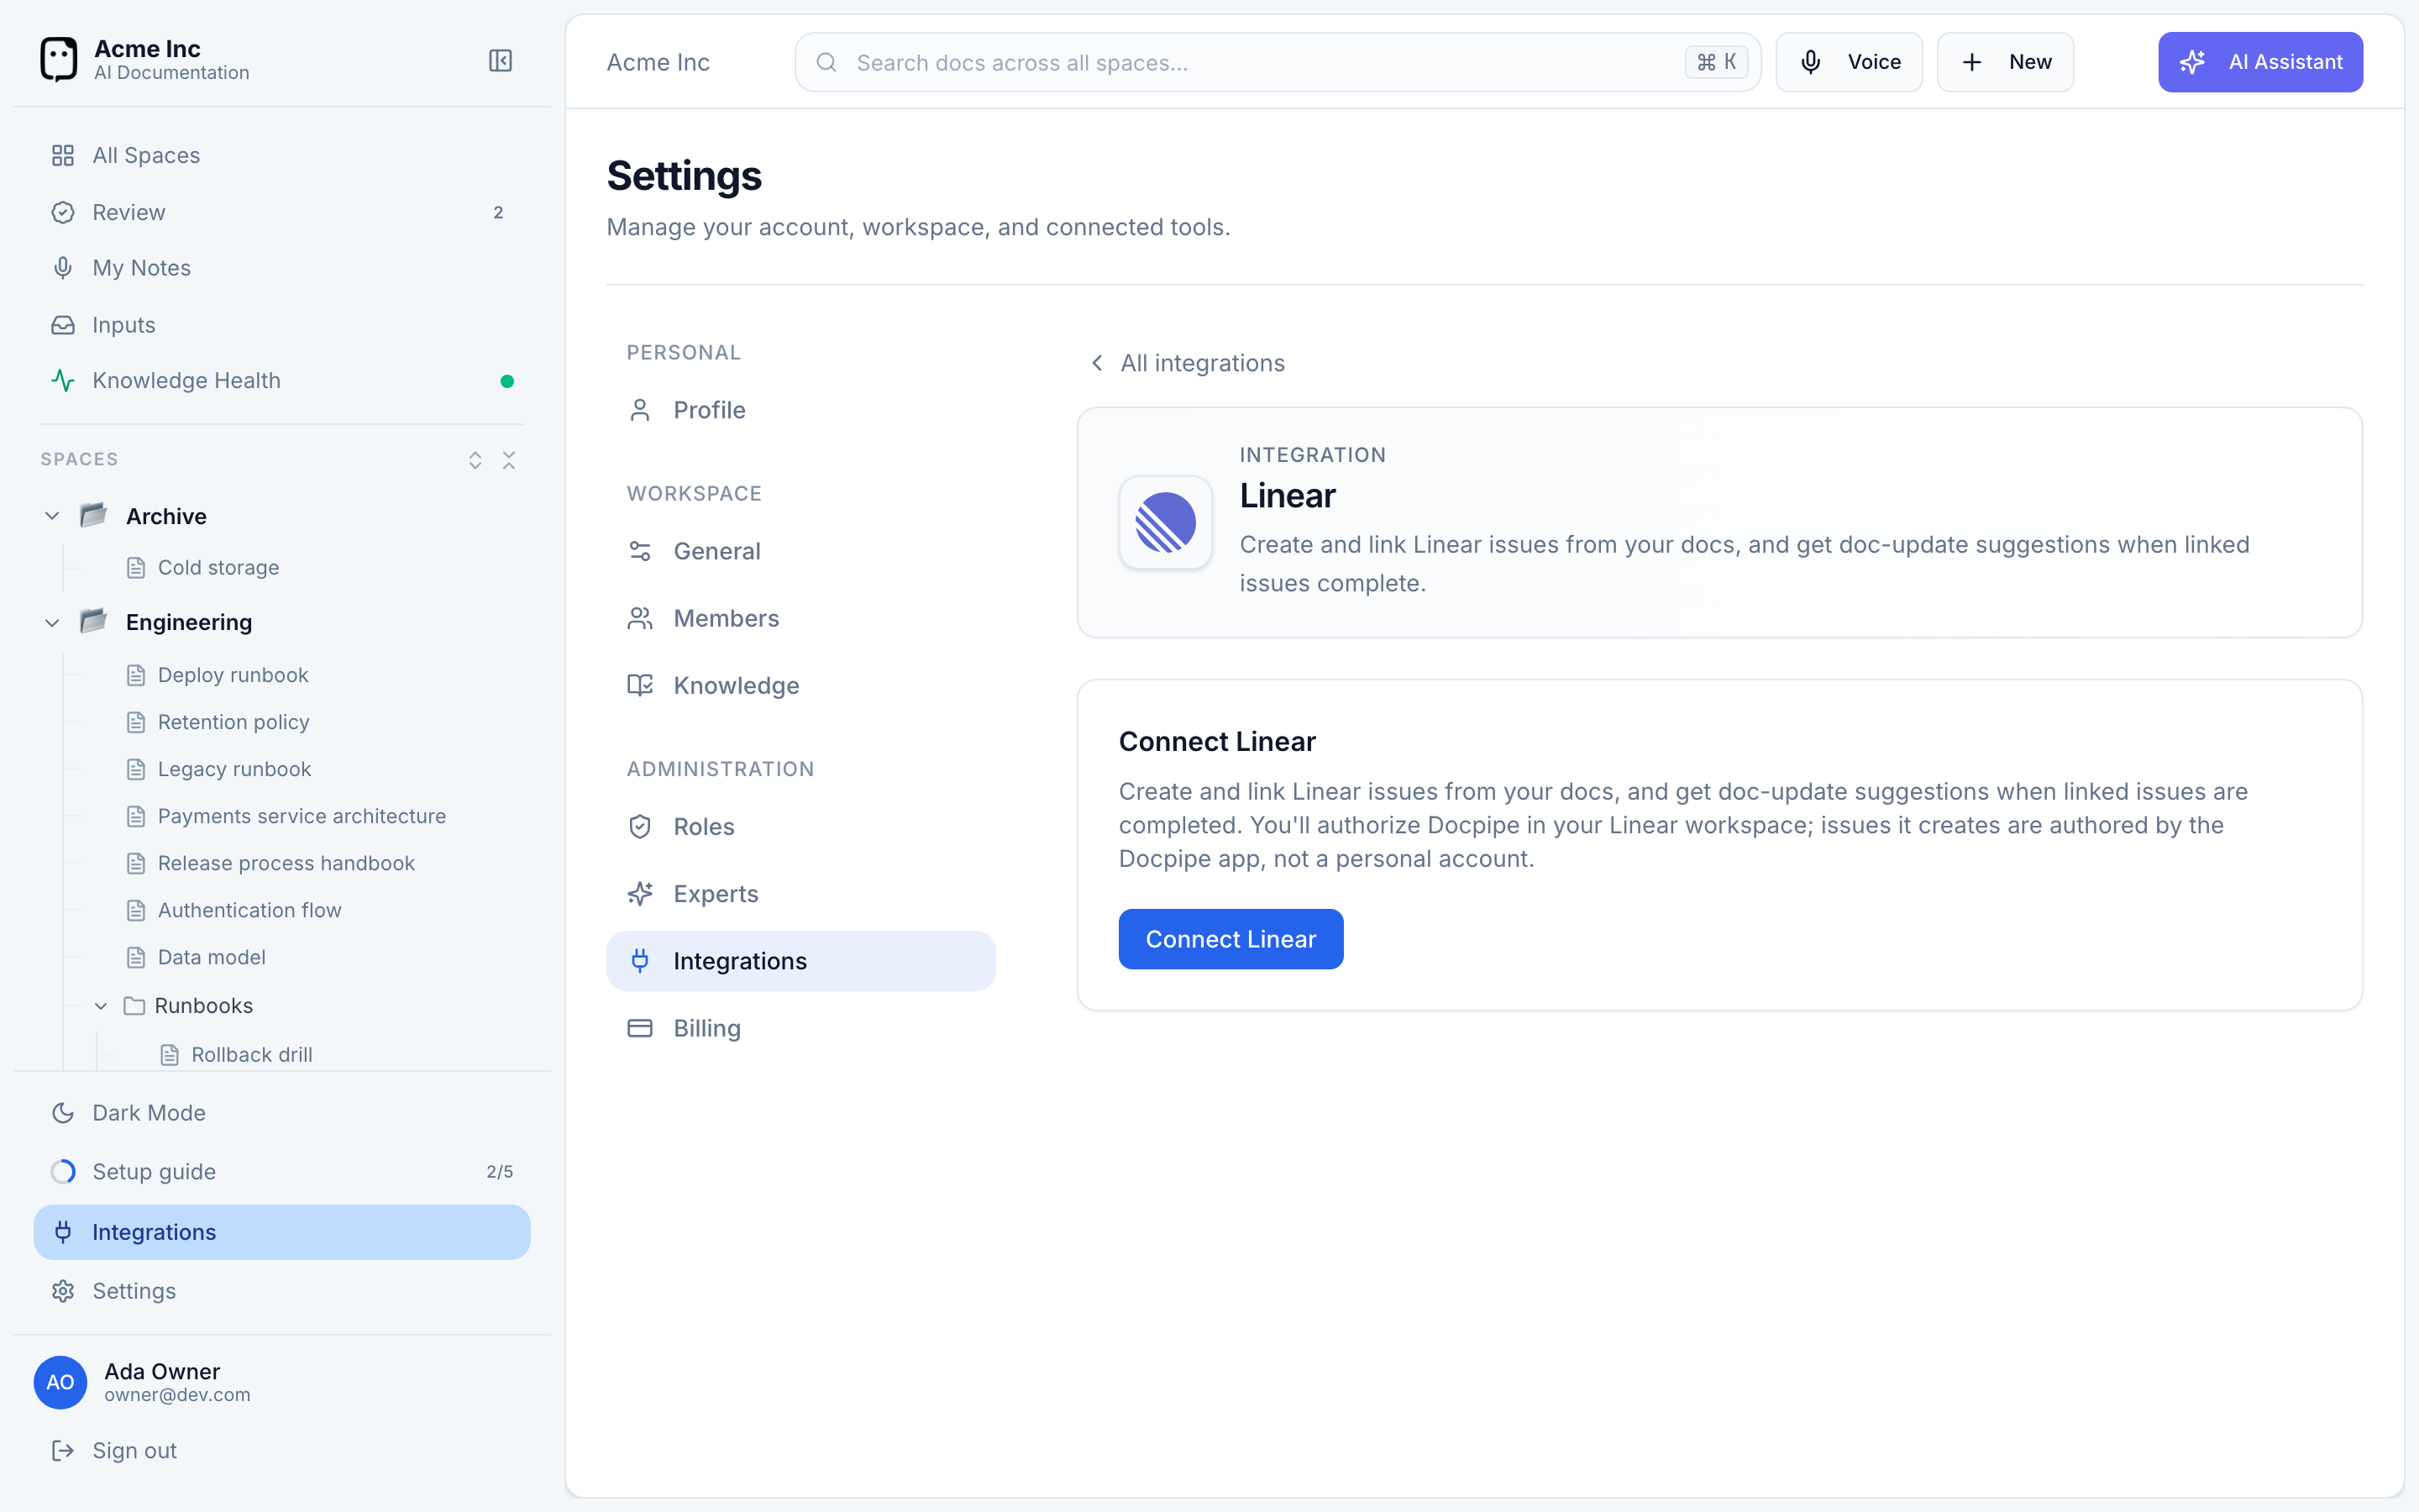Start Voice input

click(1848, 62)
